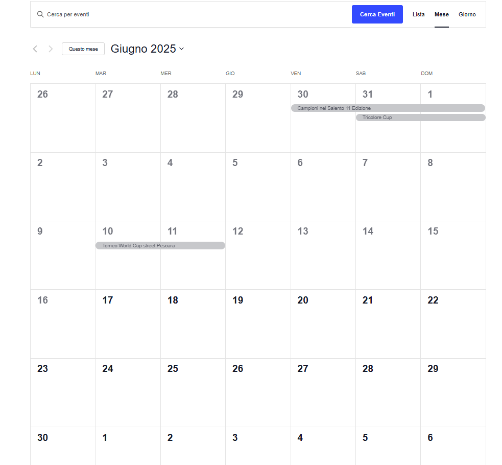Image resolution: width=502 pixels, height=465 pixels.
Task: Switch to Mese view
Action: coord(442,14)
